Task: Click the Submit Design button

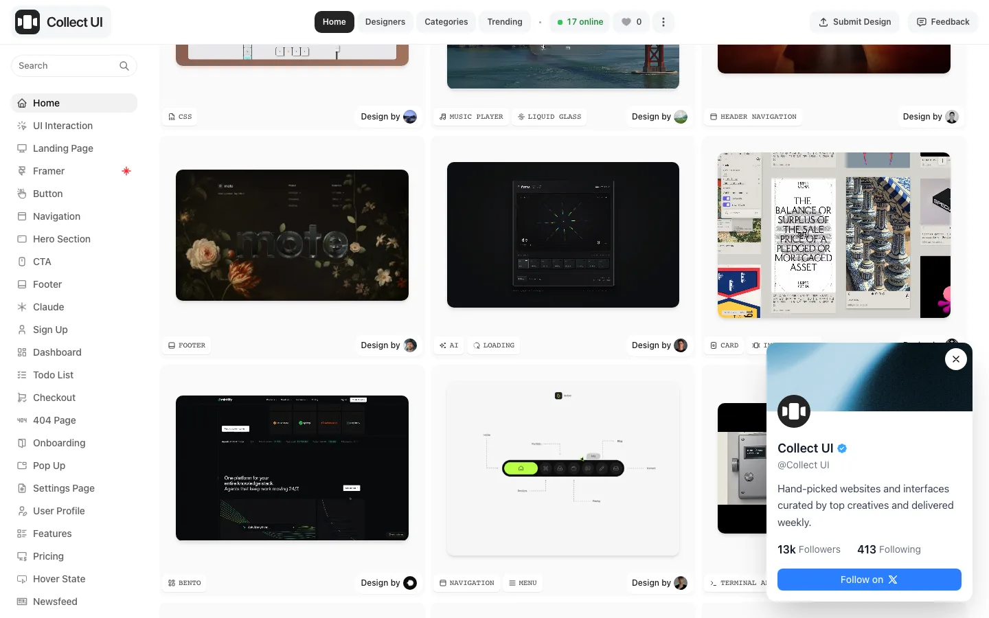Action: tap(855, 22)
